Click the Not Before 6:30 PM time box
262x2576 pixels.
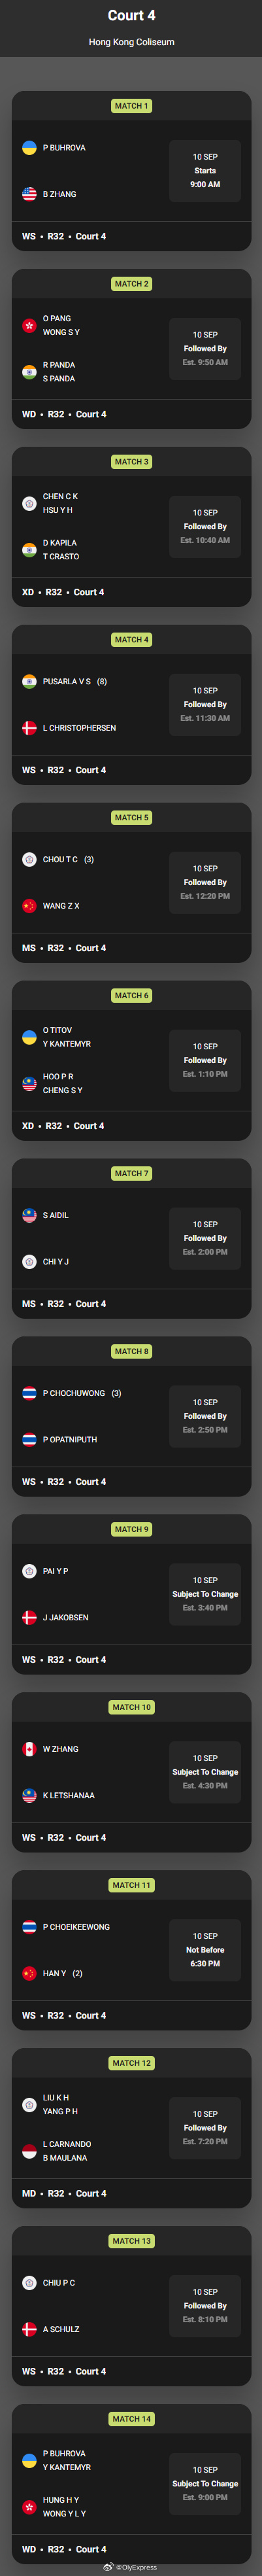point(205,1950)
